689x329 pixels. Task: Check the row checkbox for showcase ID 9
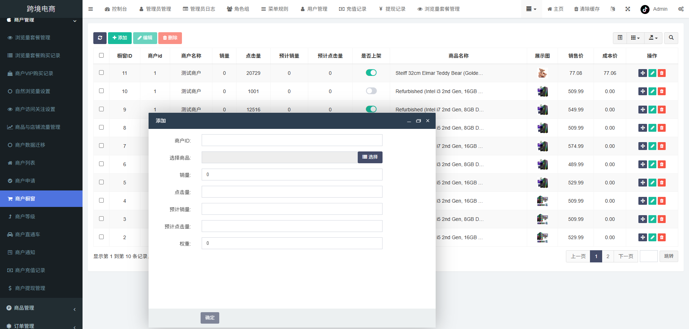101,109
